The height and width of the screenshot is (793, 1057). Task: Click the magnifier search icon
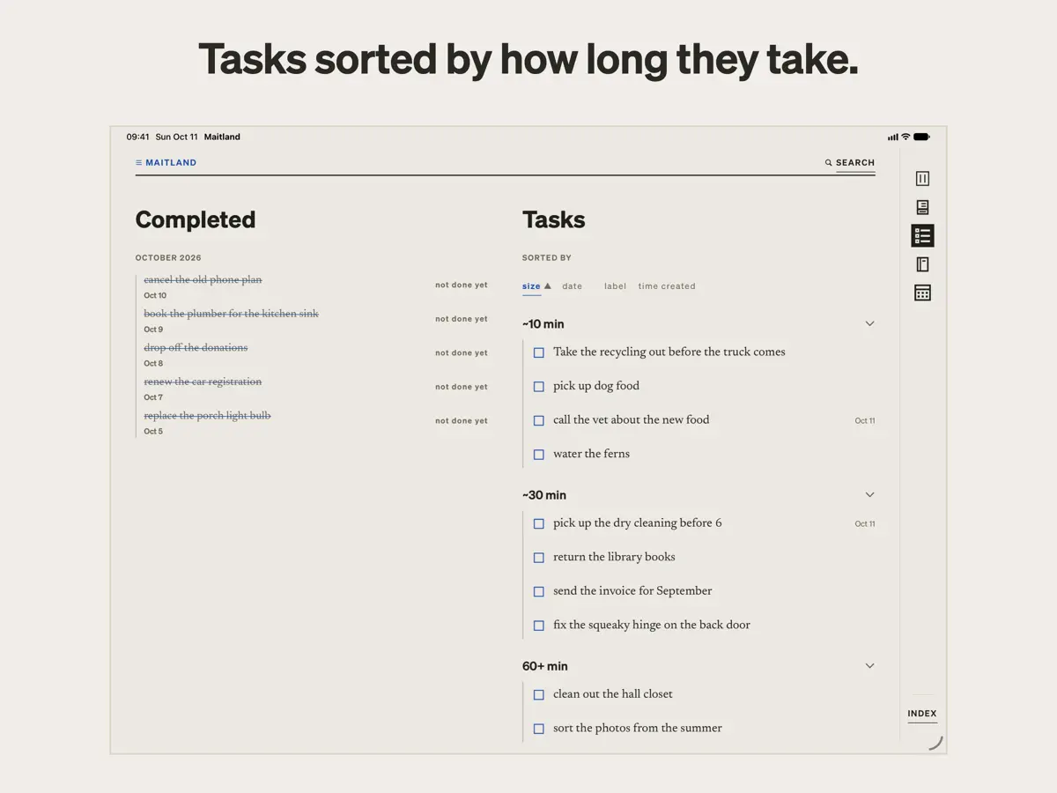(x=829, y=163)
